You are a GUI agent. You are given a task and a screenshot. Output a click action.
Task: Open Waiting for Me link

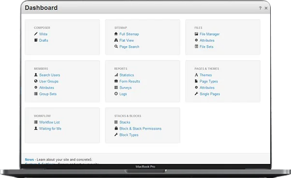coord(50,129)
